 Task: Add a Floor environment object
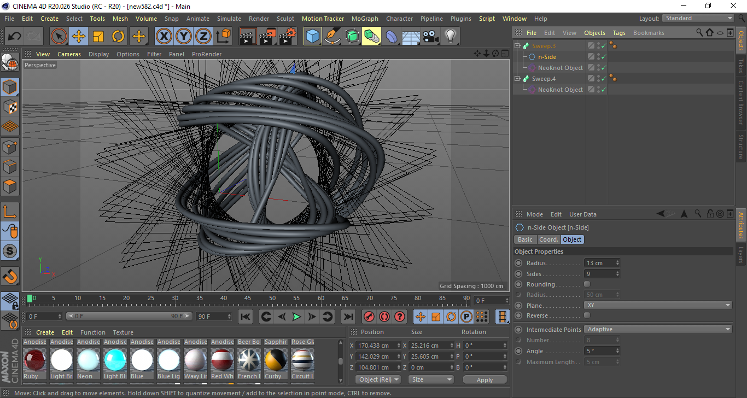tap(411, 37)
